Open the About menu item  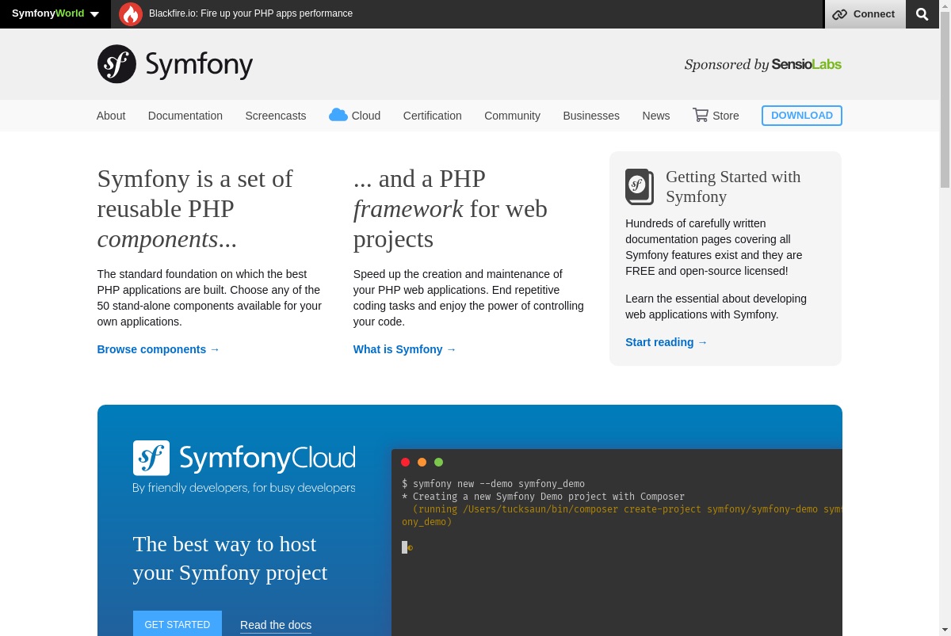[111, 116]
